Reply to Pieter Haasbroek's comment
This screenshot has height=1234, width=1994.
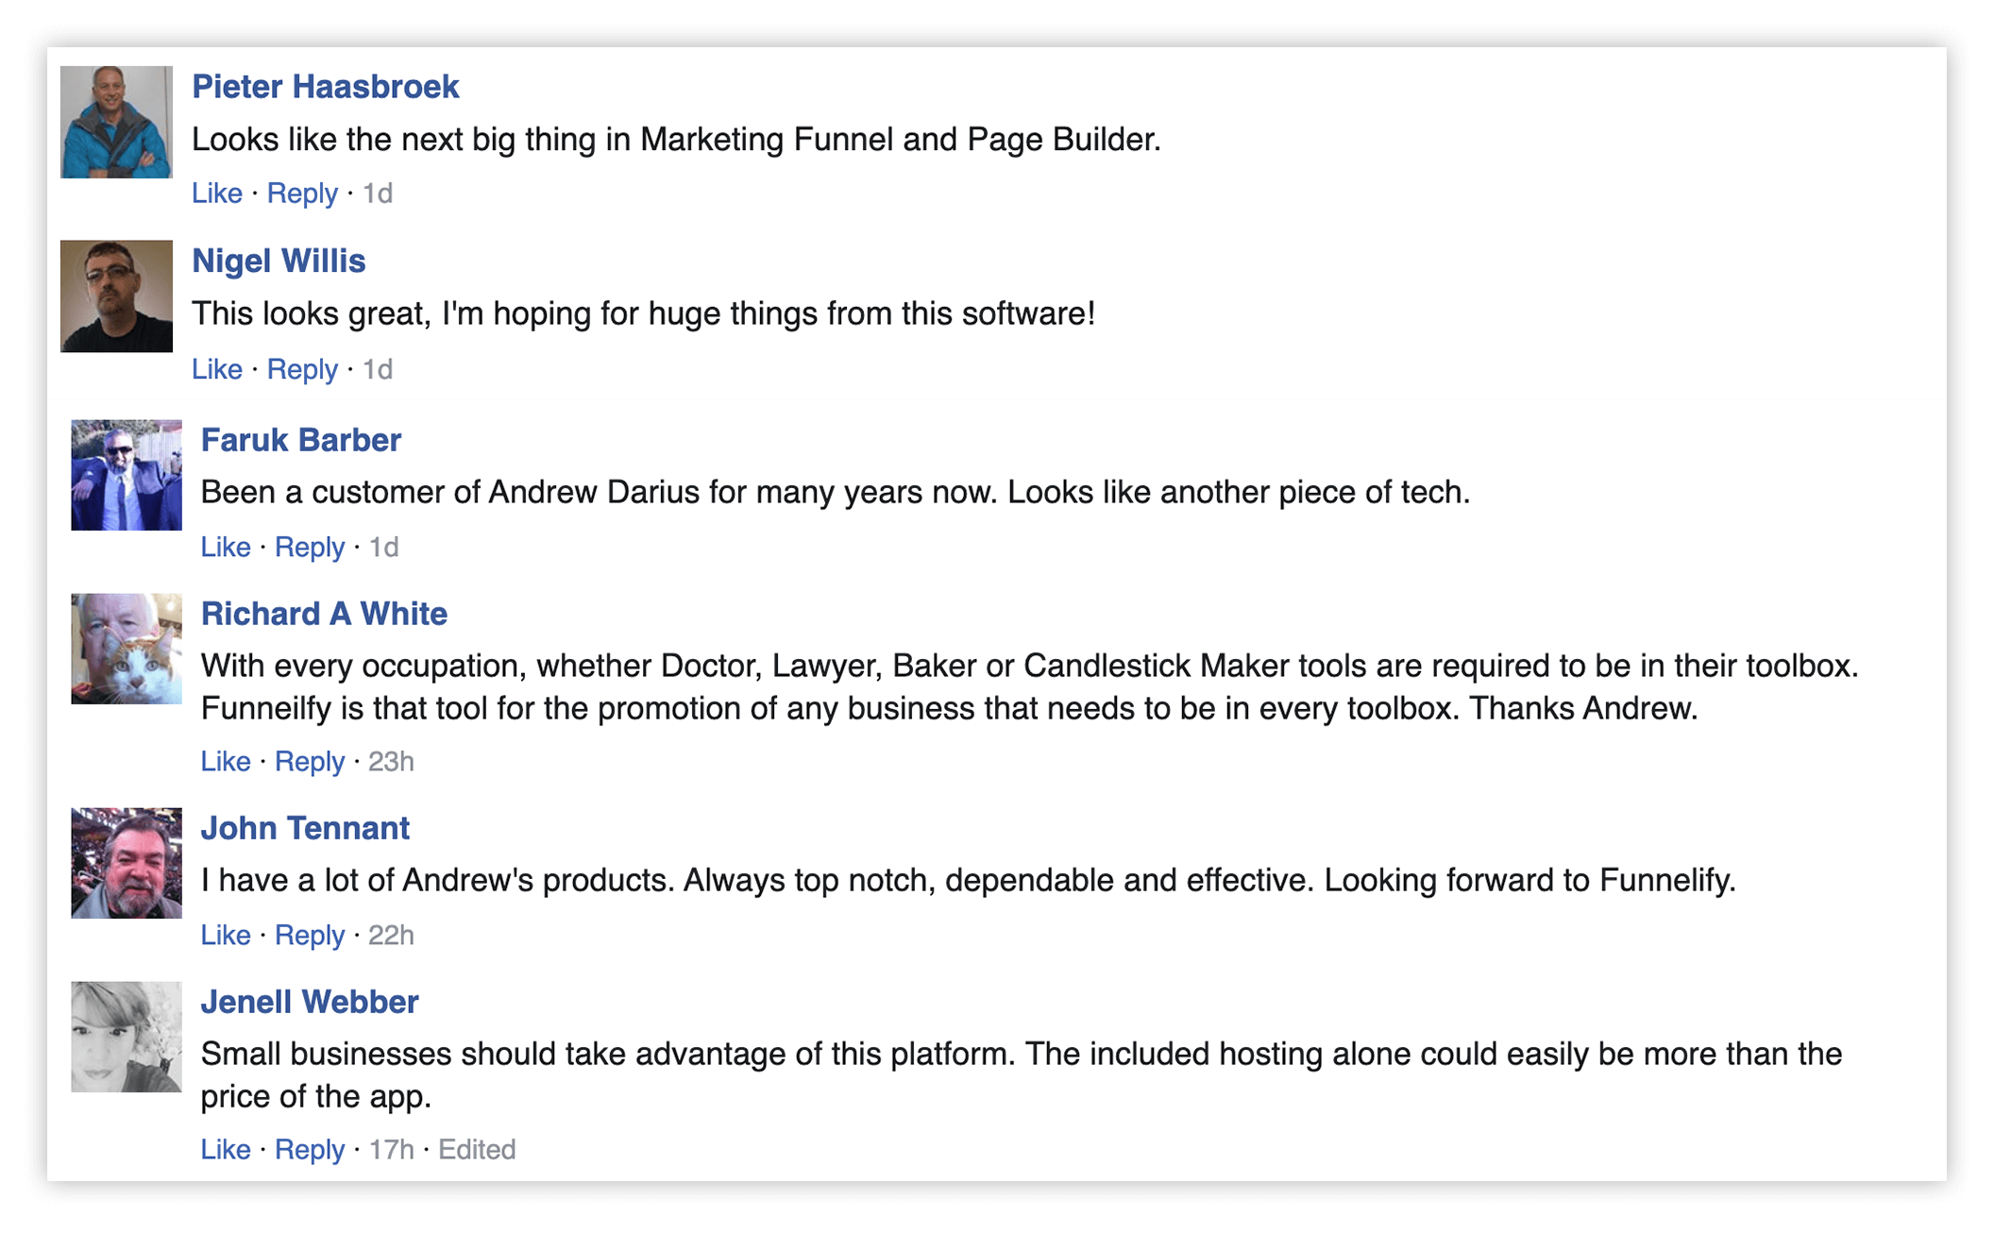[302, 194]
